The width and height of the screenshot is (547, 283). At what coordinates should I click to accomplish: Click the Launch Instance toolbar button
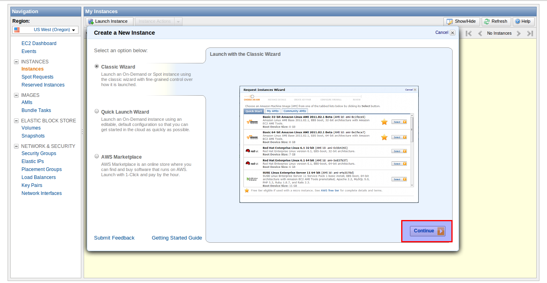tap(109, 22)
